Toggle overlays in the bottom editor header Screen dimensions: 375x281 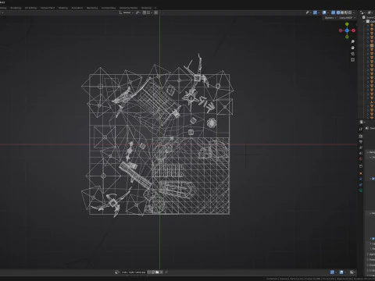(x=341, y=272)
